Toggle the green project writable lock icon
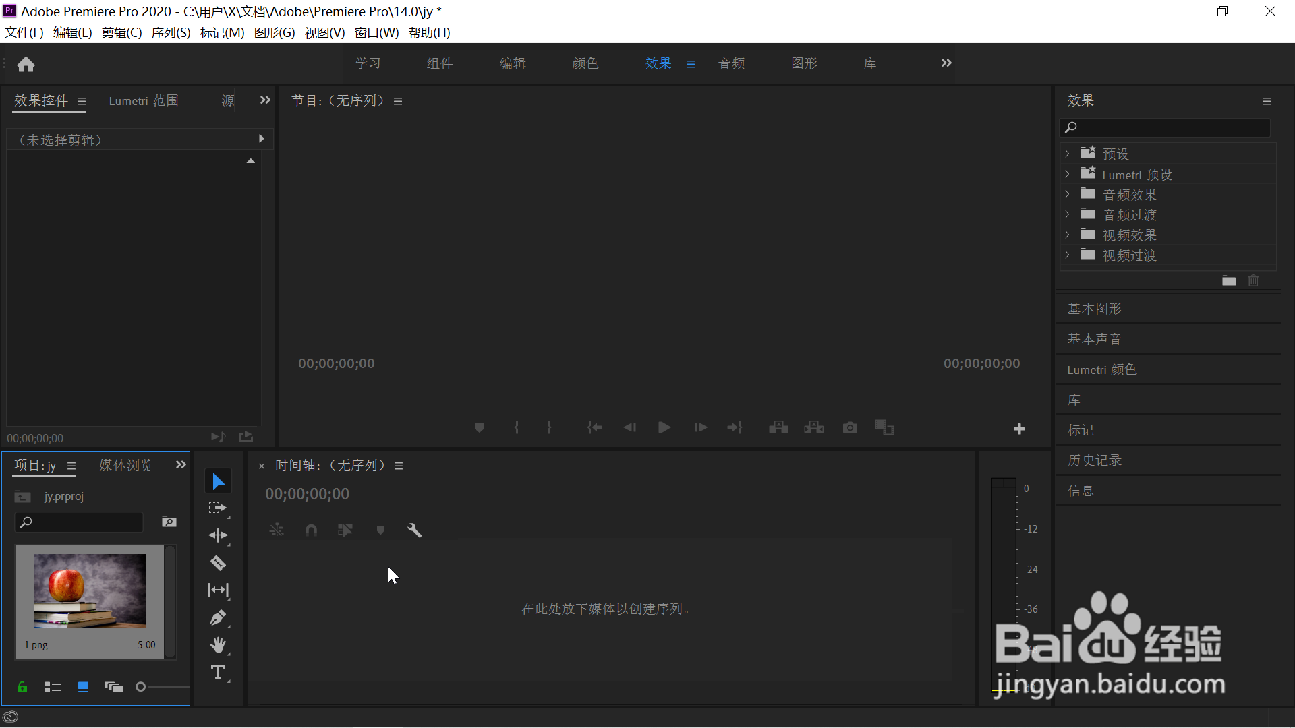 (22, 687)
